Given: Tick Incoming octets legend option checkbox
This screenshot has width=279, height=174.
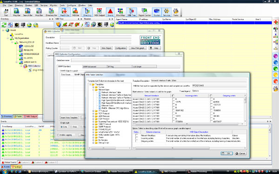Looking at the screenshot, I should (x=136, y=138).
